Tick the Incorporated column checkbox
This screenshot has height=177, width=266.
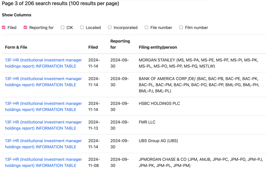click(110, 28)
